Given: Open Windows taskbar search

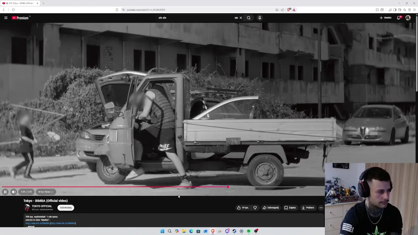Looking at the screenshot, I should (169, 231).
